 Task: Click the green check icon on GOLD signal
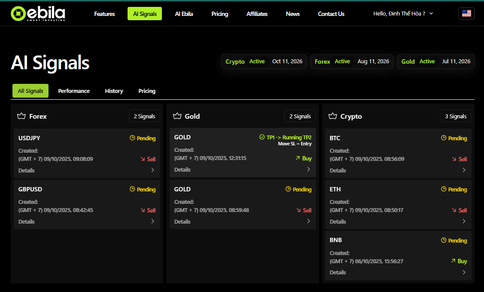262,137
